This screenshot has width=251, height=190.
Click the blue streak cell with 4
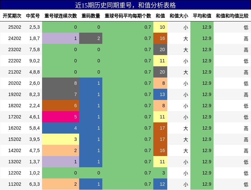(x=61, y=128)
